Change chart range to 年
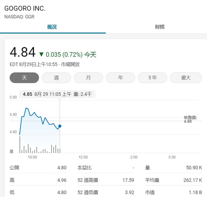Viewport: 207px width, 197px height. click(x=120, y=78)
